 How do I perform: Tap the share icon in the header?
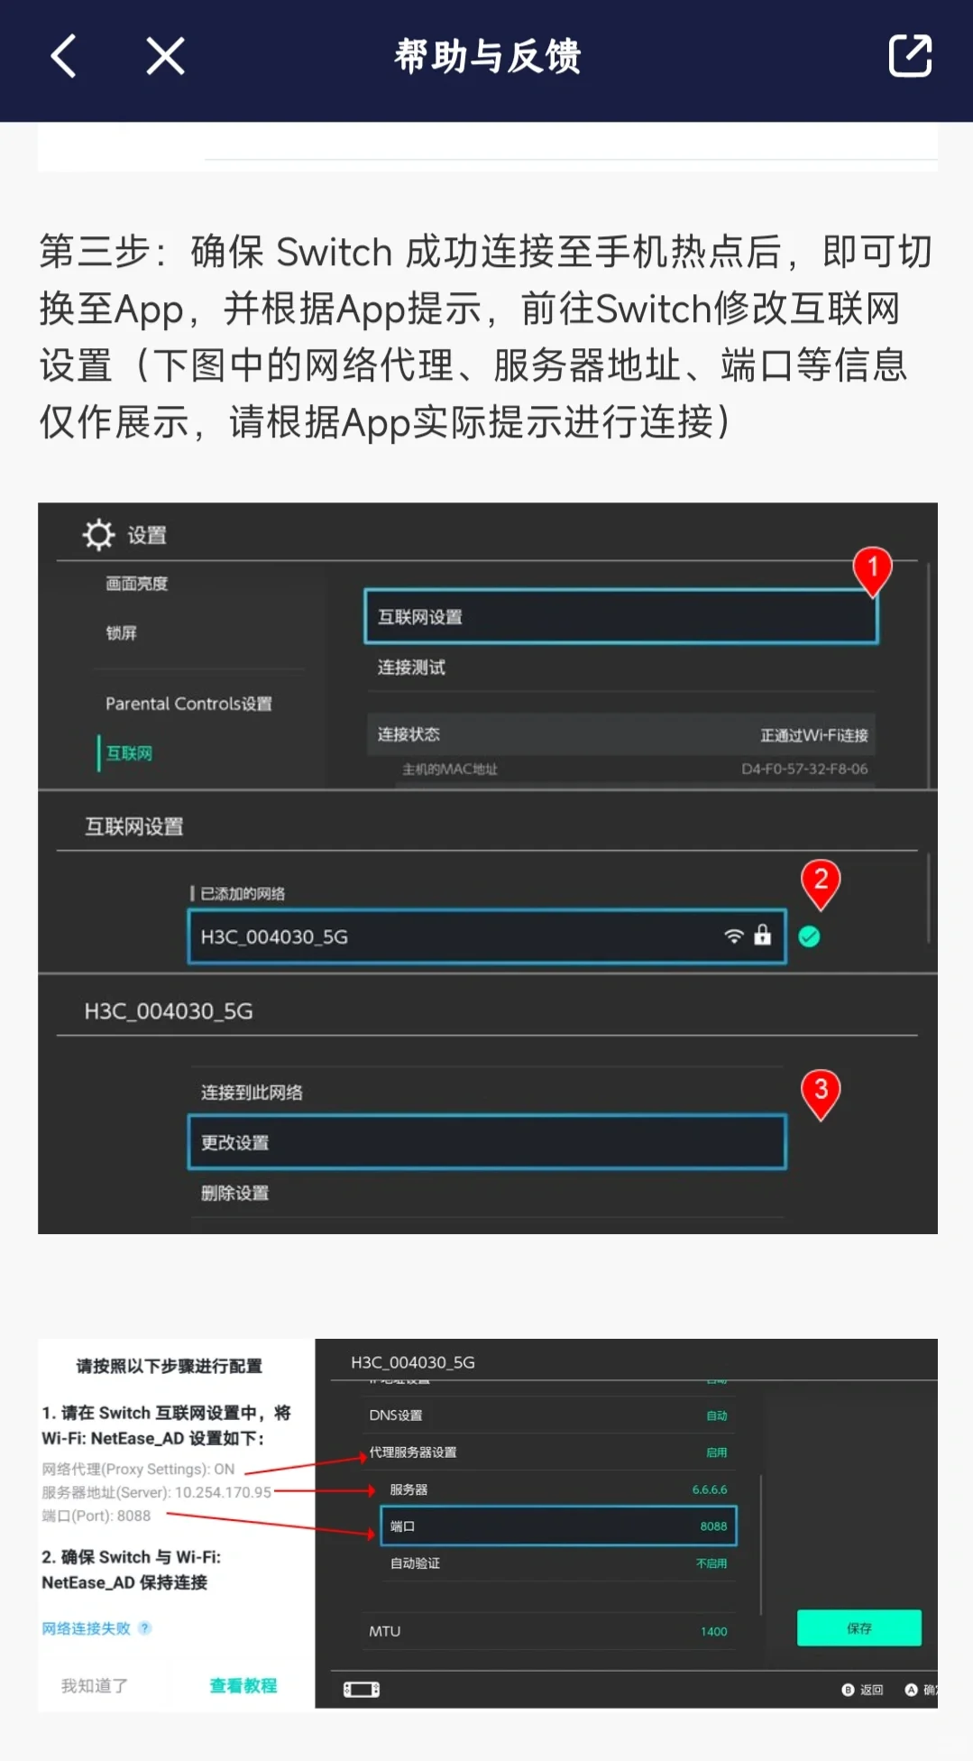pos(910,56)
